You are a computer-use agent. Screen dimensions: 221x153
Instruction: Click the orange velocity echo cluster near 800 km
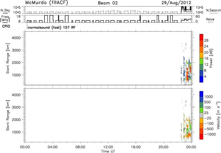click(x=188, y=135)
